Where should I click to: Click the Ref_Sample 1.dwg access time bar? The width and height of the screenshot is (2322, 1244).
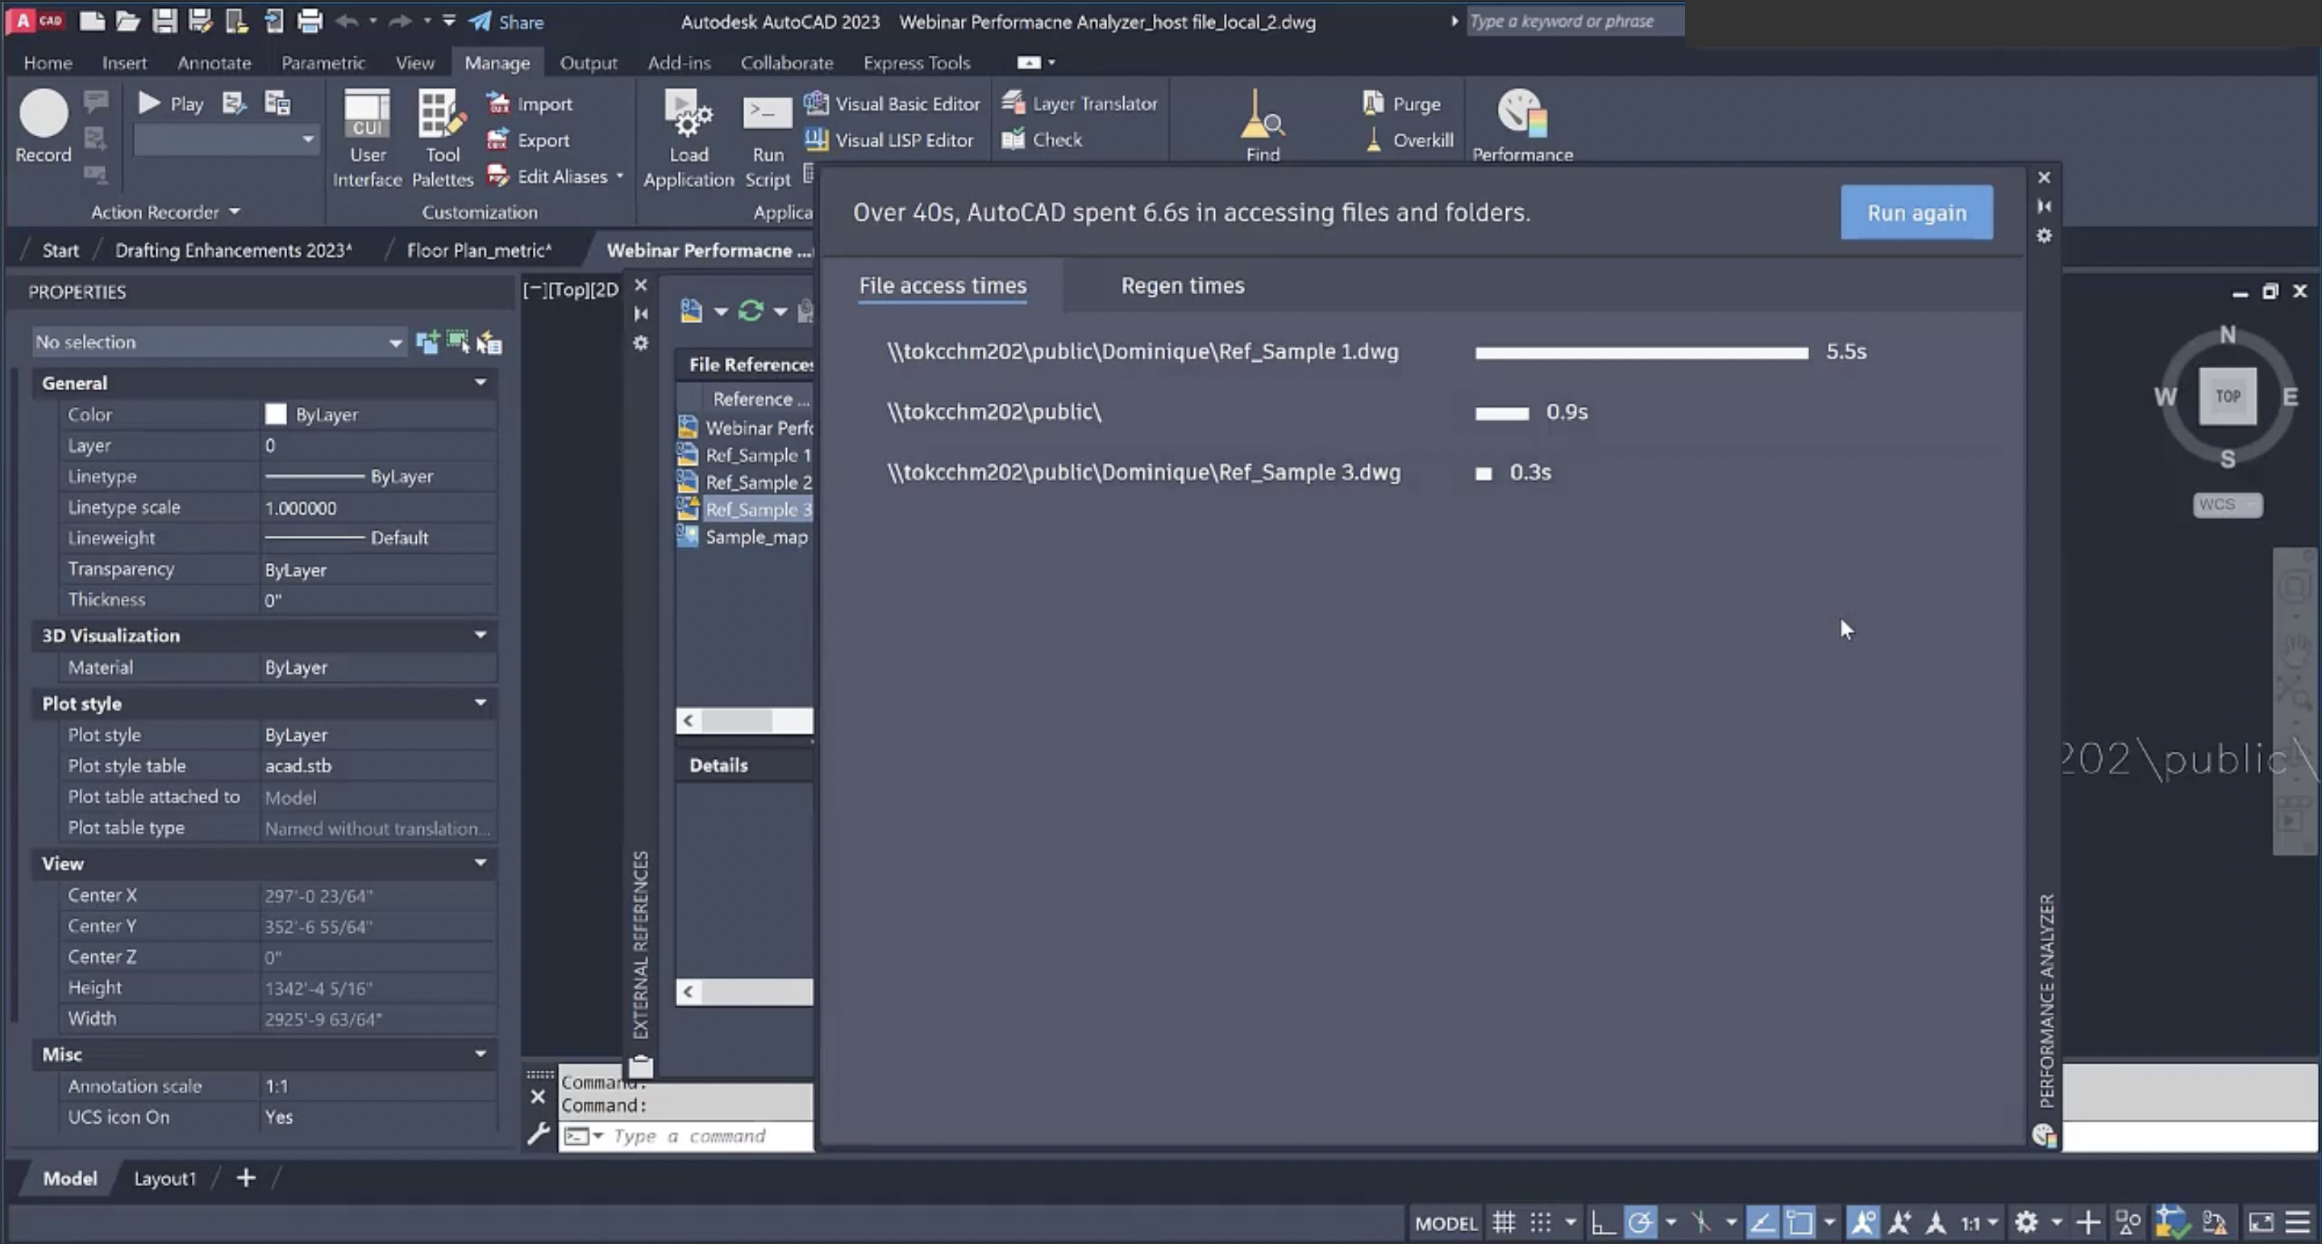pyautogui.click(x=1642, y=353)
